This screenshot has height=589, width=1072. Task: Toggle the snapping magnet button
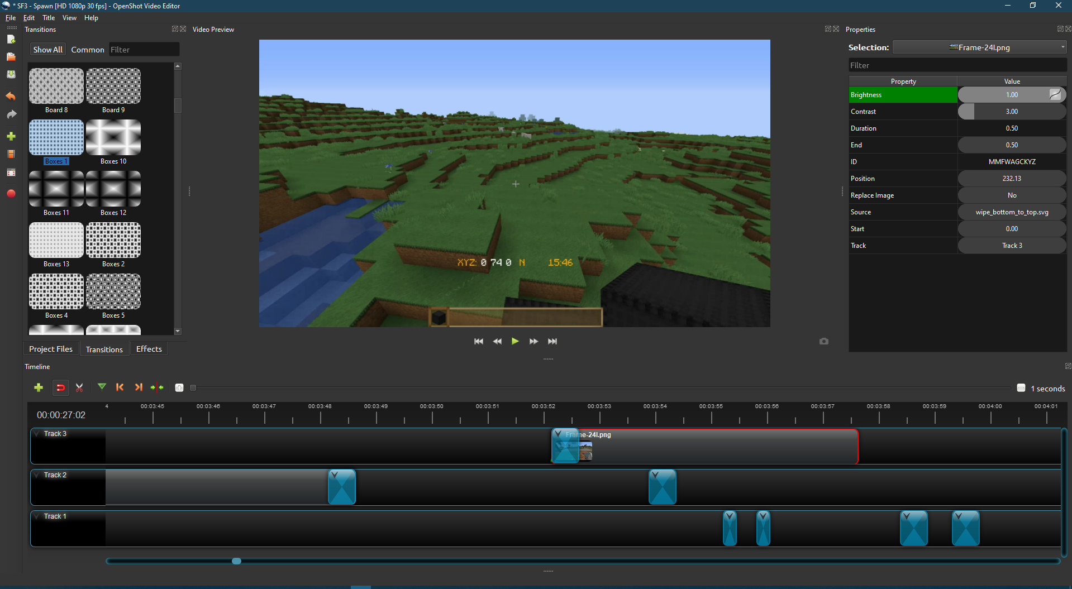pyautogui.click(x=60, y=387)
